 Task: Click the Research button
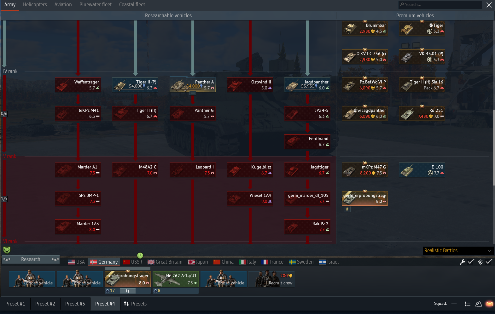(31, 260)
